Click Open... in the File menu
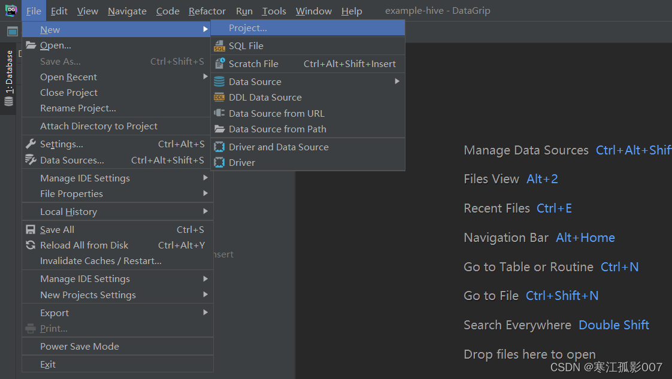Viewport: 672px width, 379px height. point(116,45)
